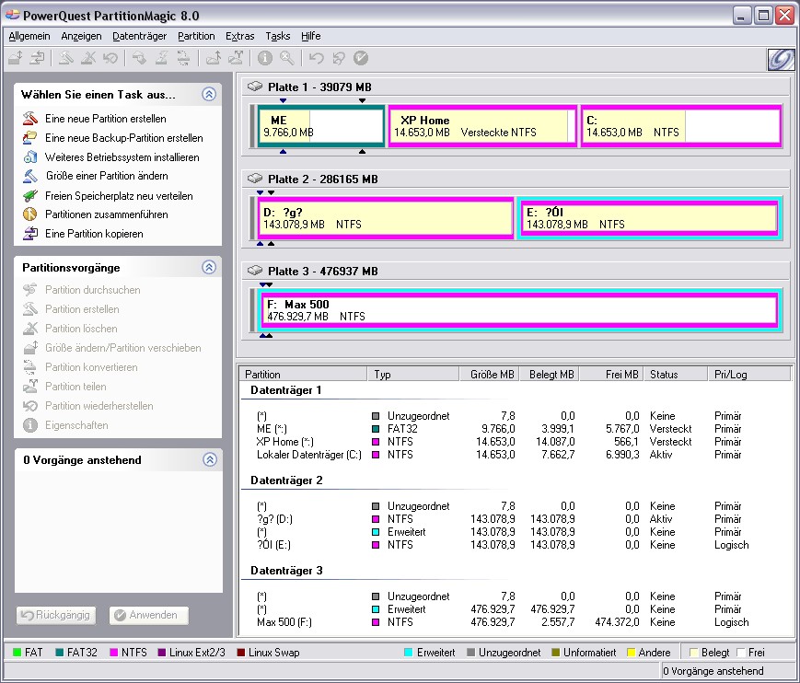
Task: Open the Anzeigen menu
Action: [81, 36]
